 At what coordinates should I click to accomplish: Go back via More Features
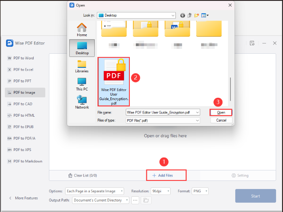23,198
